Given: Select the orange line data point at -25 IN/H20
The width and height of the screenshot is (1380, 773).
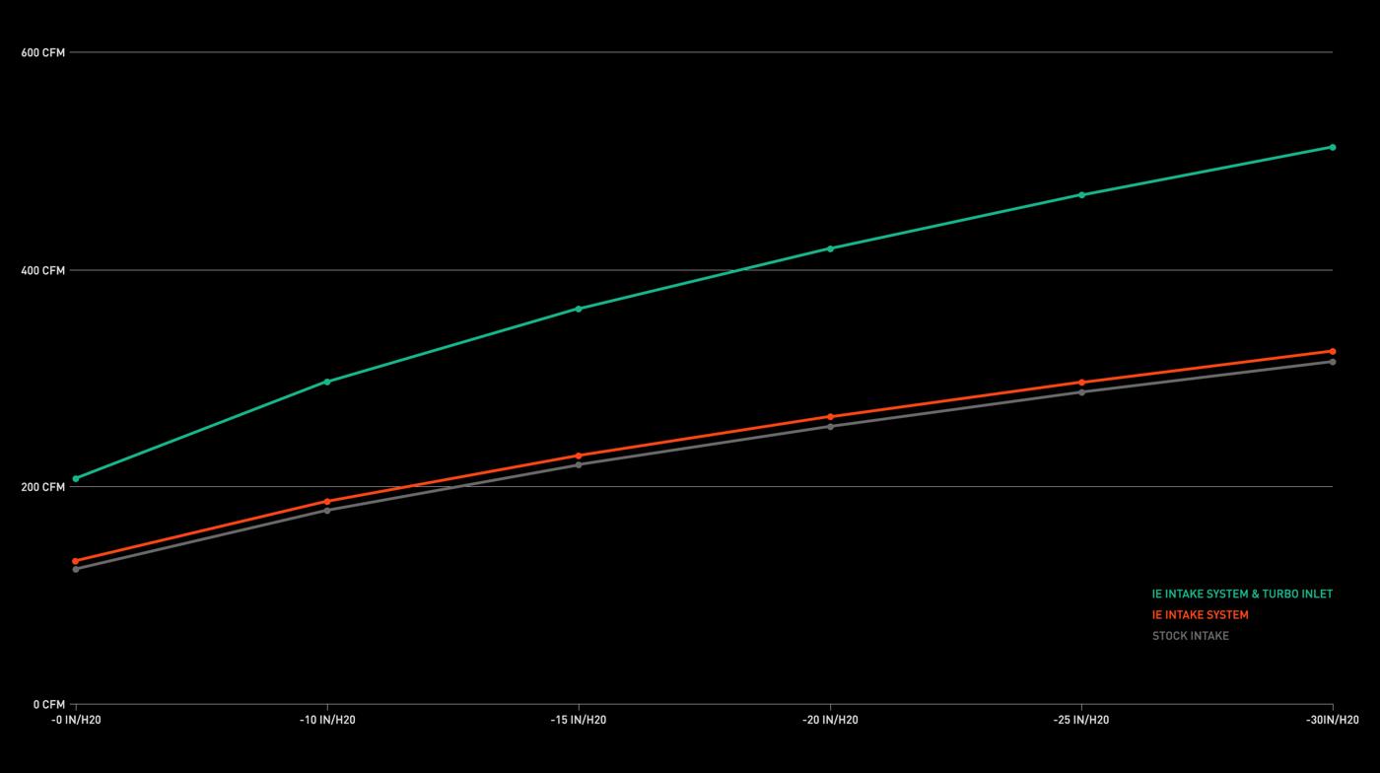Looking at the screenshot, I should 1081,383.
